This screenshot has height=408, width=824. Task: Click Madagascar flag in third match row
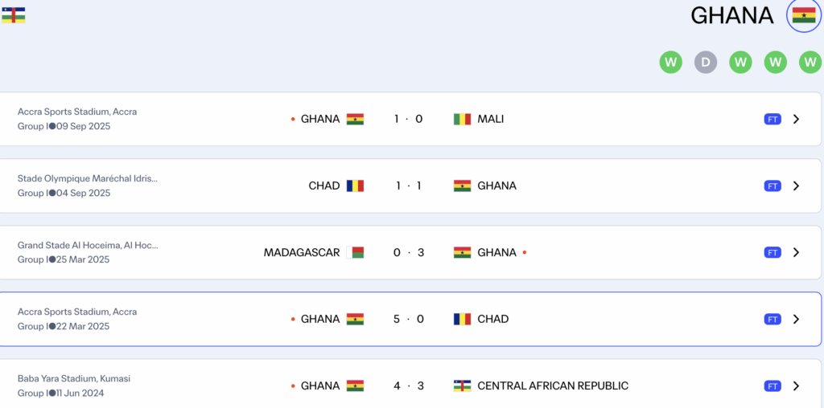click(x=355, y=252)
